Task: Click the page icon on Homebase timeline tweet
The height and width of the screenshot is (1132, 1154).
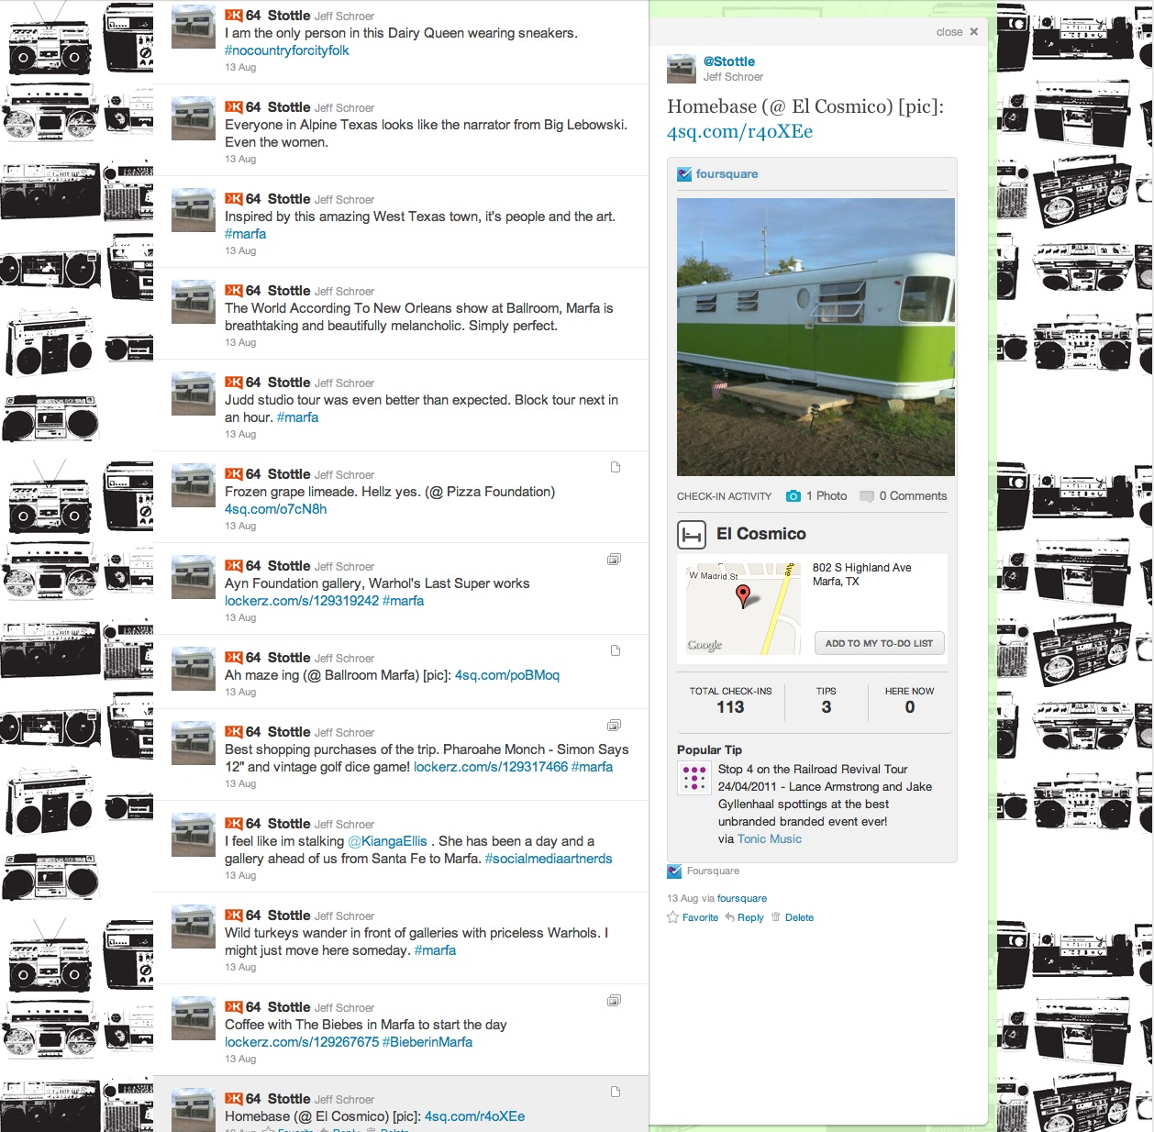Action: [616, 1092]
